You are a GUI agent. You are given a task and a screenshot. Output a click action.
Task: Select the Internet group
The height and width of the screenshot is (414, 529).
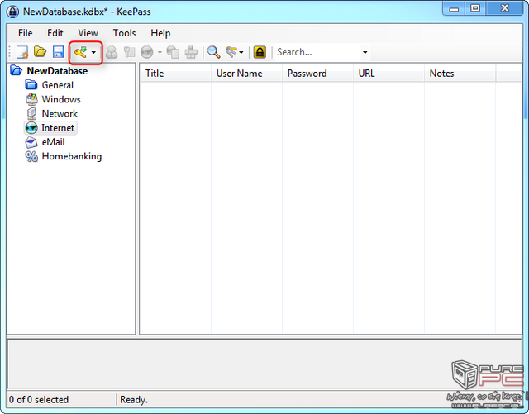(58, 128)
